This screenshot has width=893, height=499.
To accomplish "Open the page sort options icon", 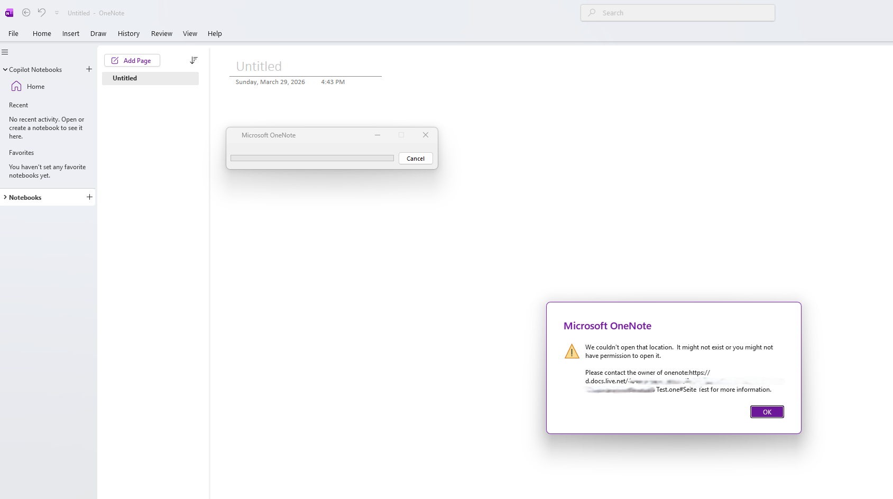I will [194, 60].
